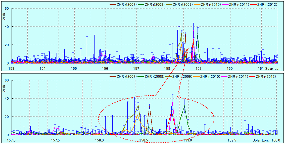Click x-axis label 156 in top chart

click(105, 68)
